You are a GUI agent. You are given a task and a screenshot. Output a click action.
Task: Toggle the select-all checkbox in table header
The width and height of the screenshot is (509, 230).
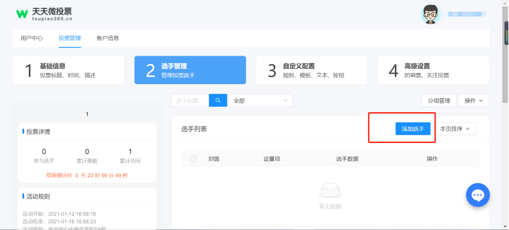tap(193, 158)
